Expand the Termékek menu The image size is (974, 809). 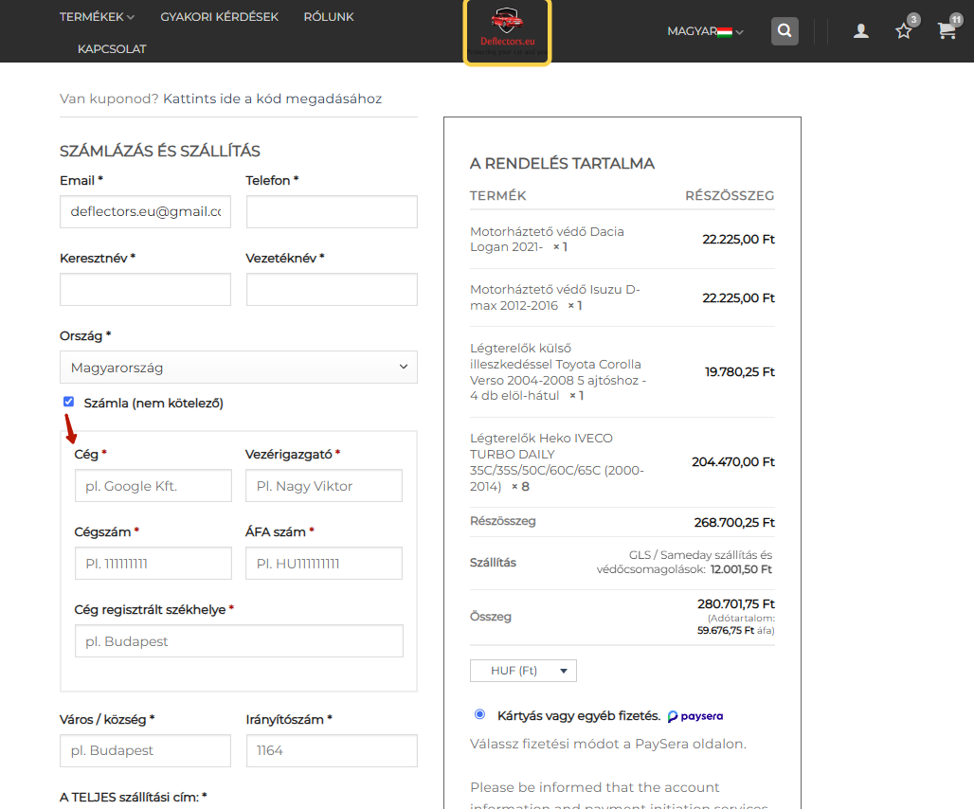tap(97, 17)
